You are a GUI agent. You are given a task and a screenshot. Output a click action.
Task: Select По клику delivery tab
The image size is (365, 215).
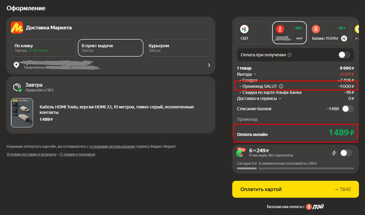[43, 48]
